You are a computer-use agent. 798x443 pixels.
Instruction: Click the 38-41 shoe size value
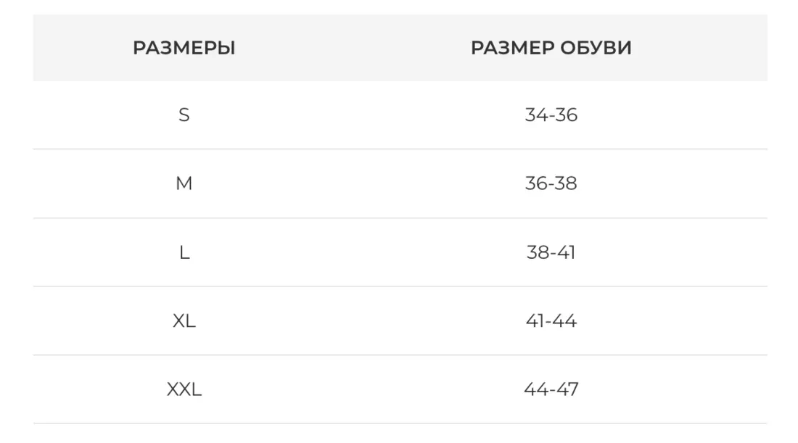[551, 252]
